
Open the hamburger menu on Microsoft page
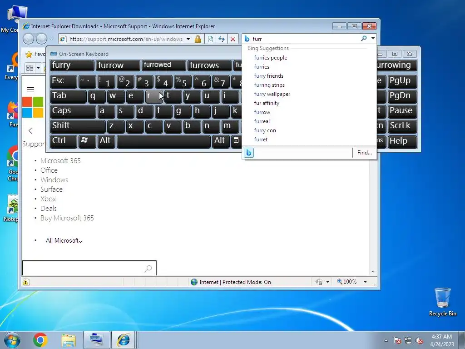(30, 90)
